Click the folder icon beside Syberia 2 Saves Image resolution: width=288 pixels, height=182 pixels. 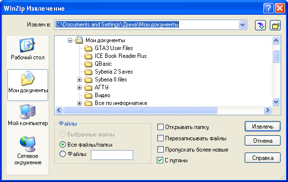pos(88,72)
